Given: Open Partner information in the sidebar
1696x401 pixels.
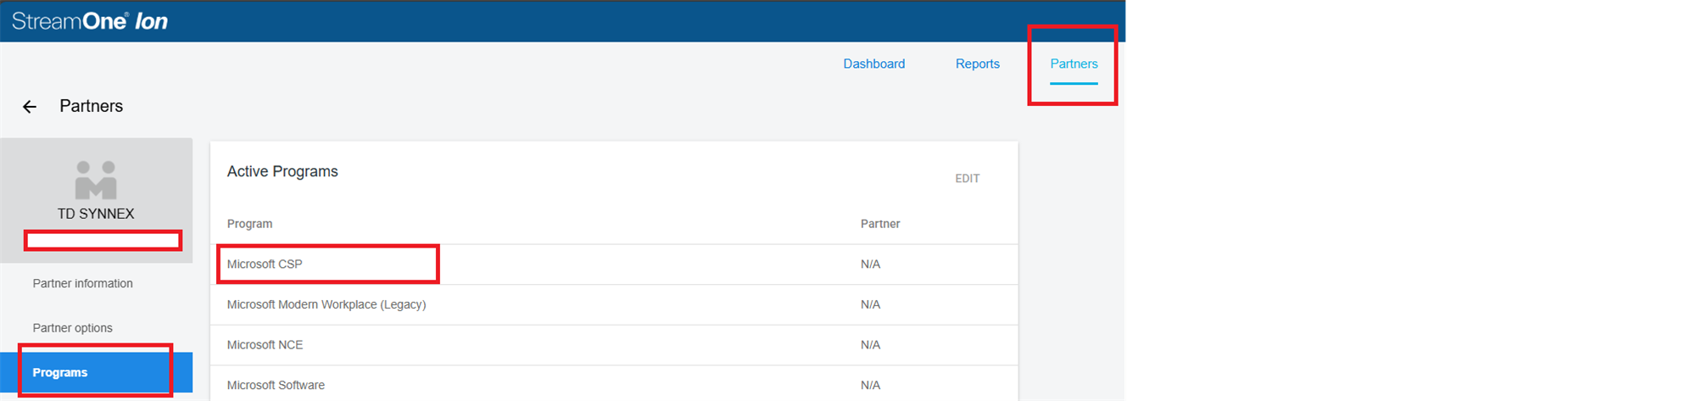Looking at the screenshot, I should 82,283.
